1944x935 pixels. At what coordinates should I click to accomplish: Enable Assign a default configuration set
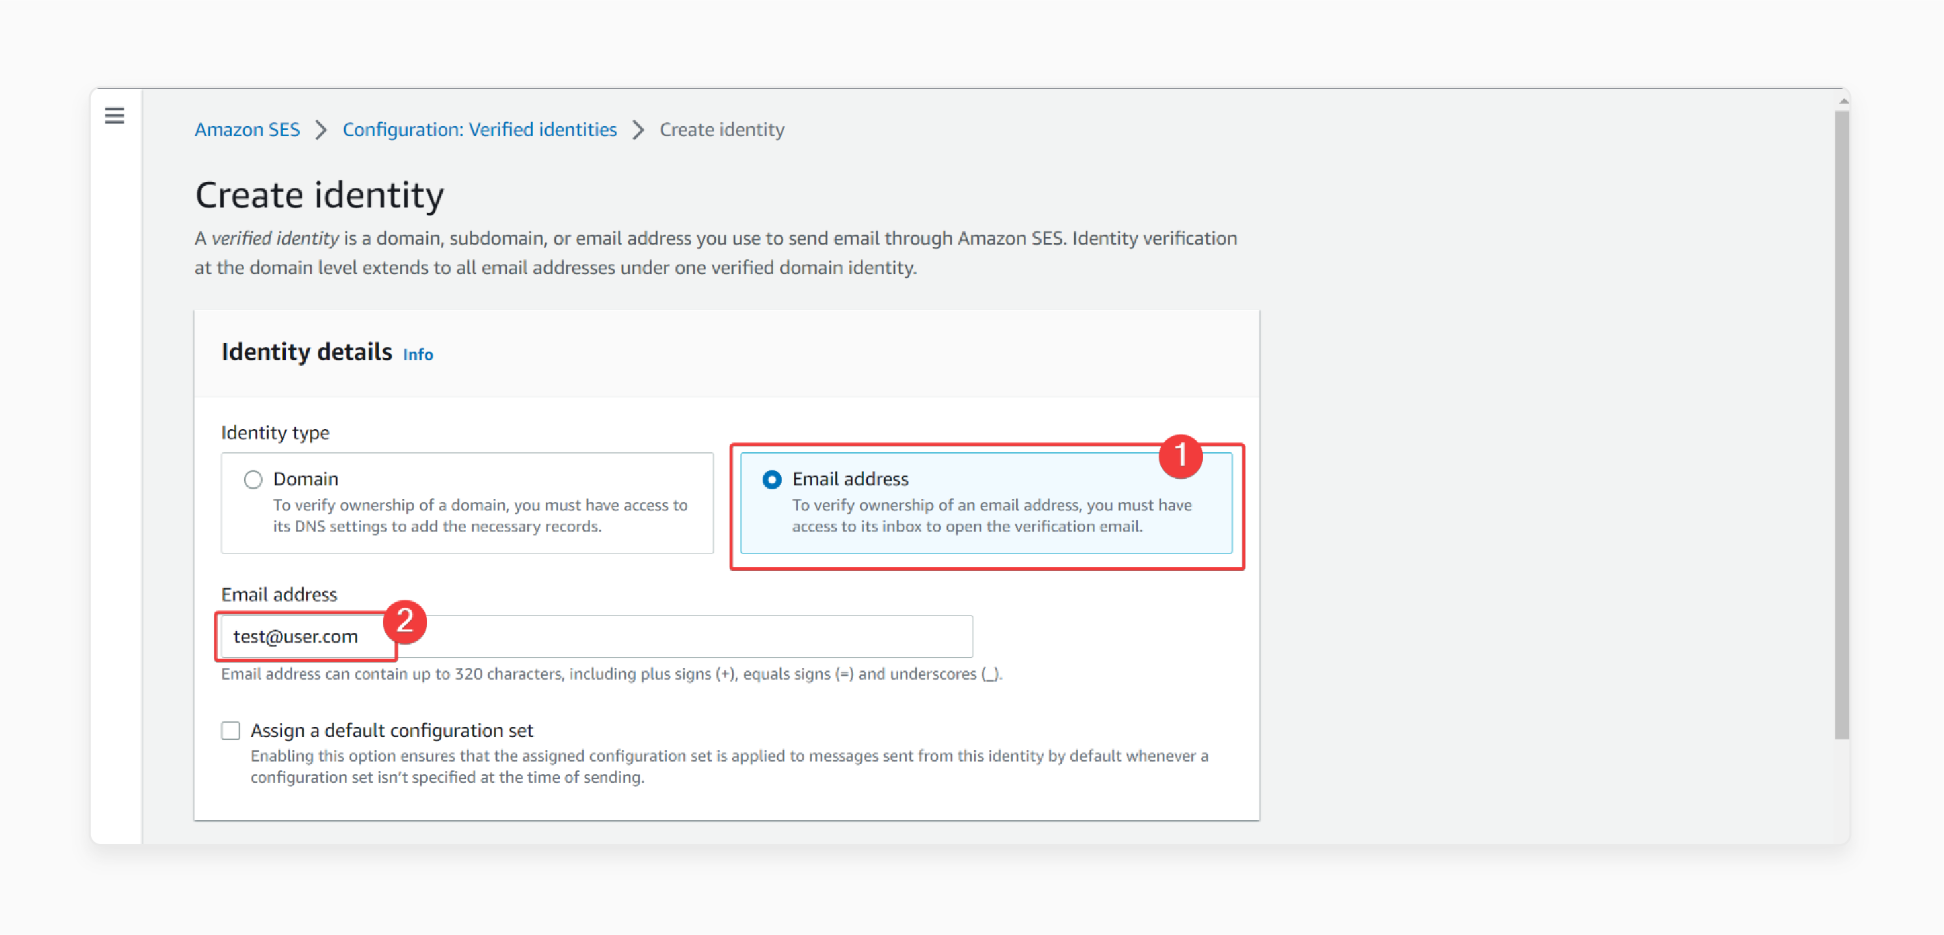(x=231, y=731)
